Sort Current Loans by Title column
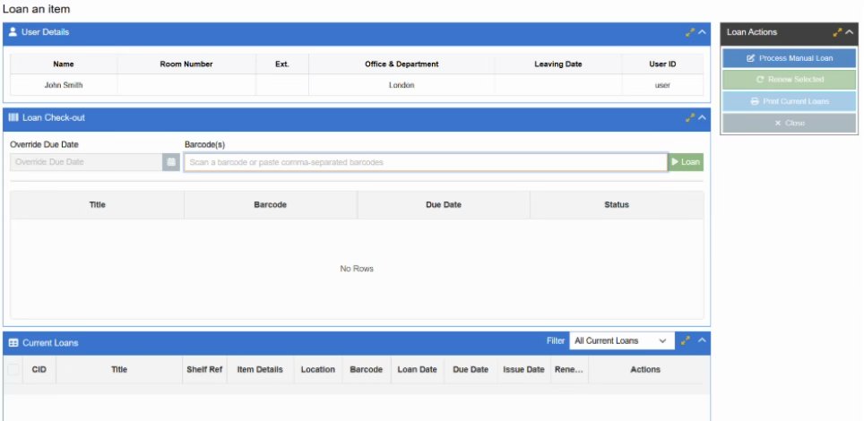Screen dimensions: 864x421 point(119,369)
